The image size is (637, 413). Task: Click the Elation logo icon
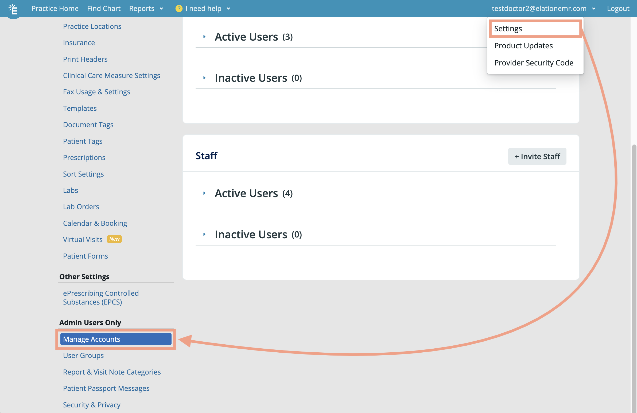pyautogui.click(x=13, y=9)
